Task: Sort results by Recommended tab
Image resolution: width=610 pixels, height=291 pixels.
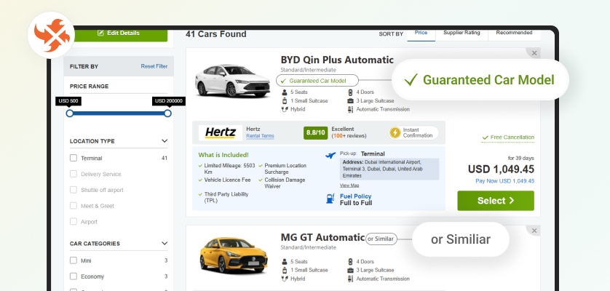Action: tap(514, 34)
